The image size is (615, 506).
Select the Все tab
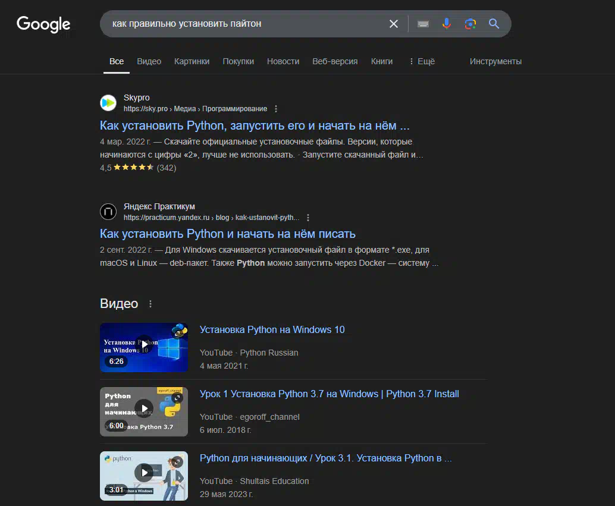pos(117,62)
